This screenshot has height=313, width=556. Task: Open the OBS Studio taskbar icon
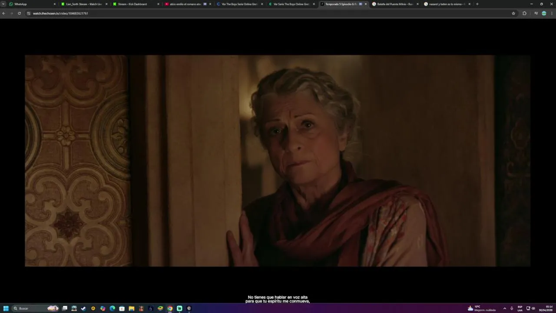pos(189,308)
